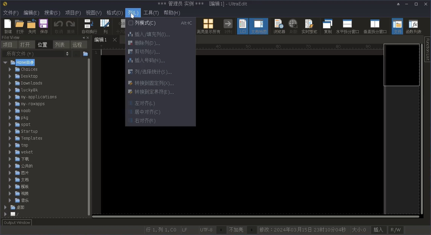Click the 保存 (Save) floppy disk icon

pos(44,26)
